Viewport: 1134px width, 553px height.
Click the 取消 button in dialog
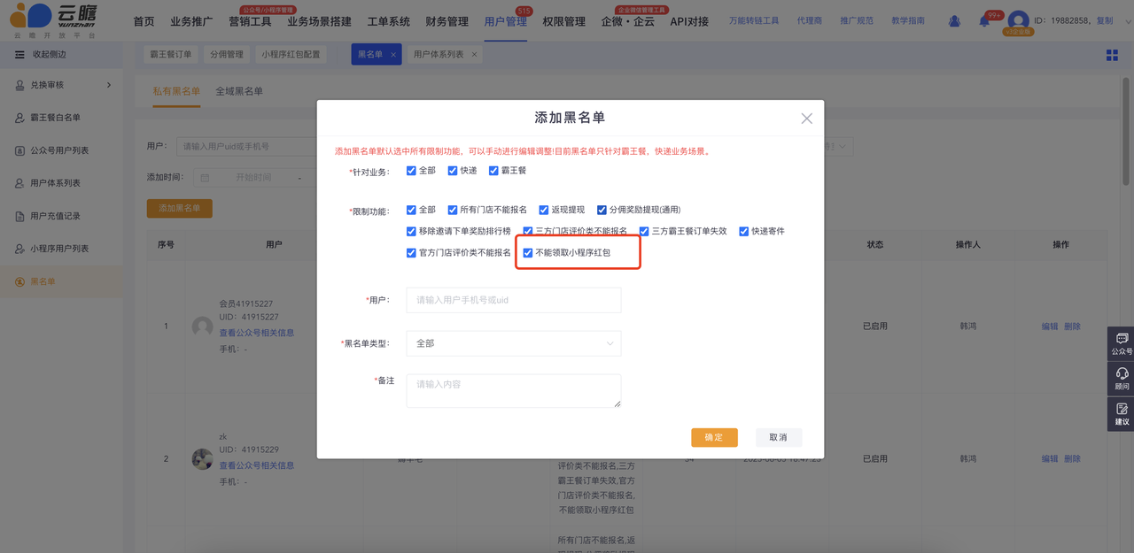click(779, 437)
